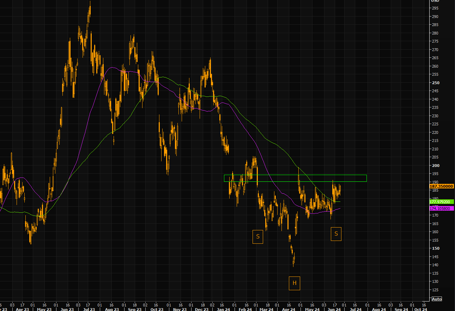Click the orange 187.350000 last price tag
This screenshot has width=455, height=311.
(441, 186)
